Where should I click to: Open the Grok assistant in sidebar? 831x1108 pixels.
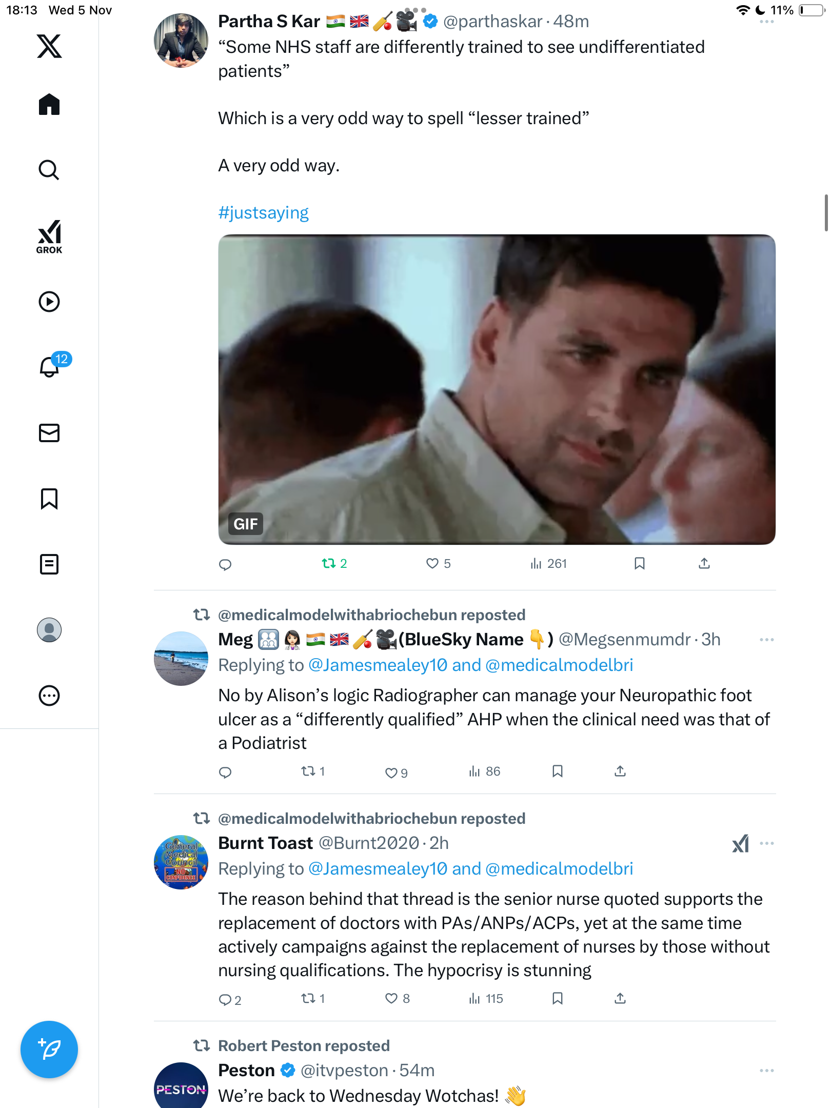pyautogui.click(x=49, y=237)
